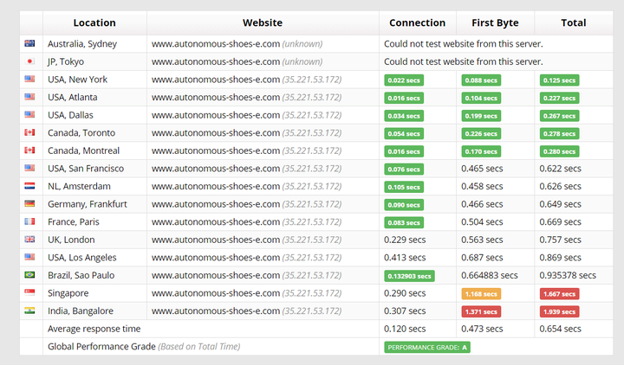The width and height of the screenshot is (624, 365).
Task: Click the Netherlands flag icon
Action: [29, 186]
